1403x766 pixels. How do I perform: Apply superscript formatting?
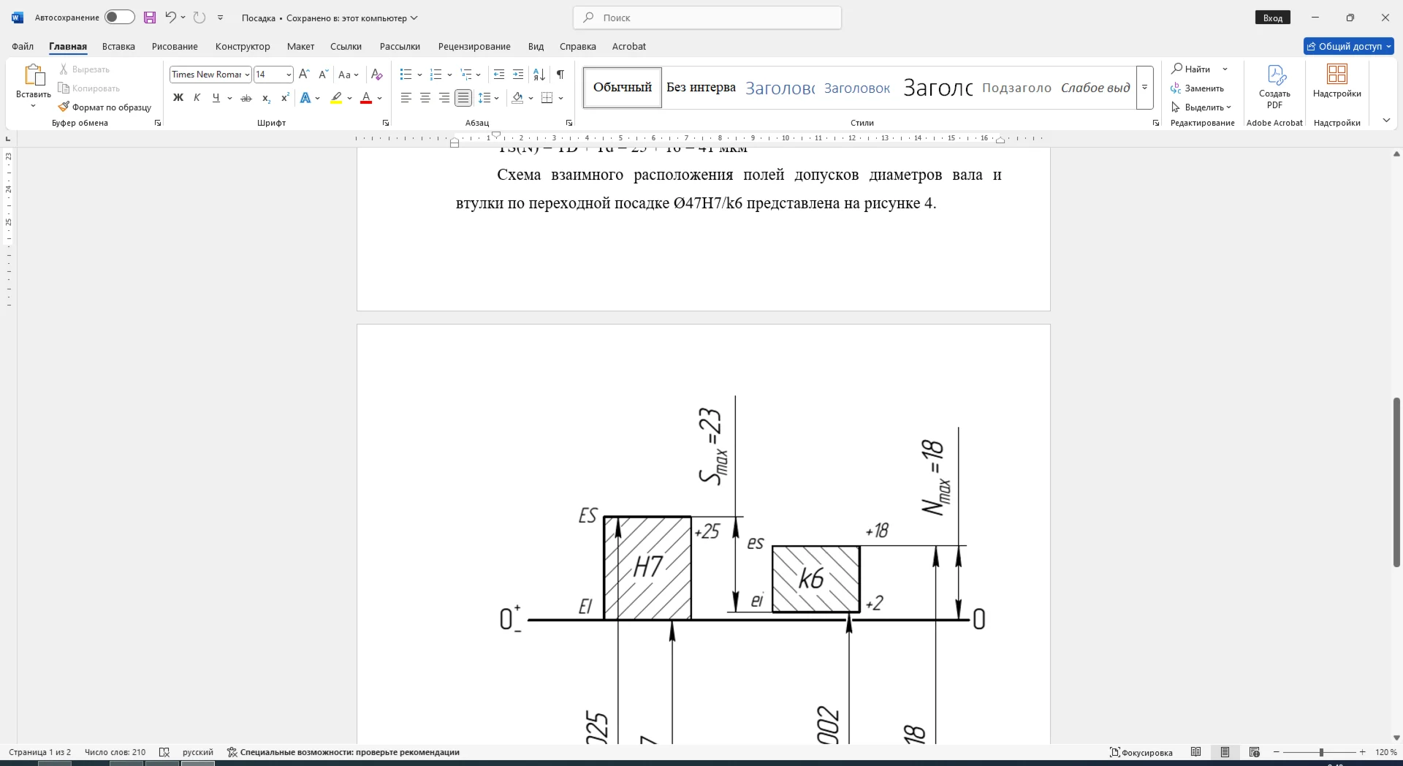click(x=285, y=98)
